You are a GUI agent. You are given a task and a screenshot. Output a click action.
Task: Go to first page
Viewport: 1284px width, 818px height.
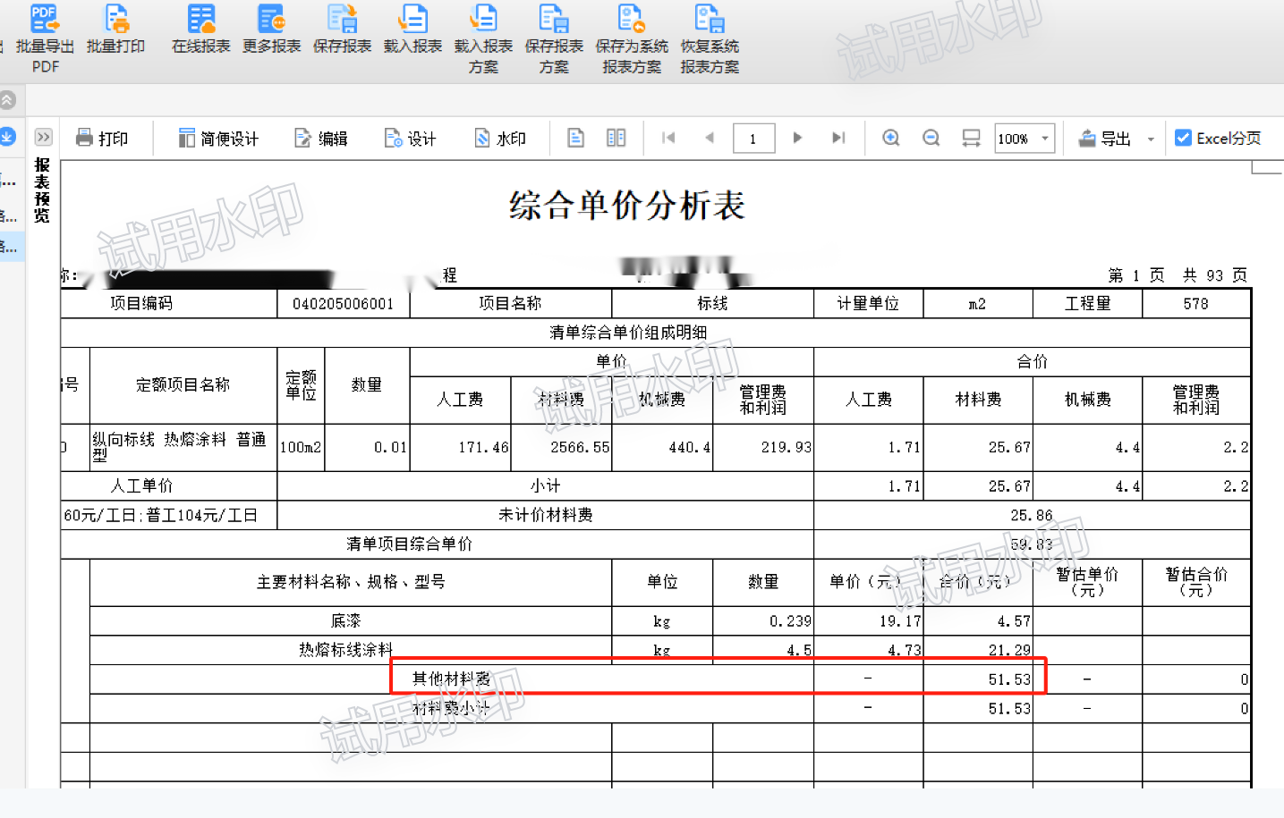(x=668, y=138)
